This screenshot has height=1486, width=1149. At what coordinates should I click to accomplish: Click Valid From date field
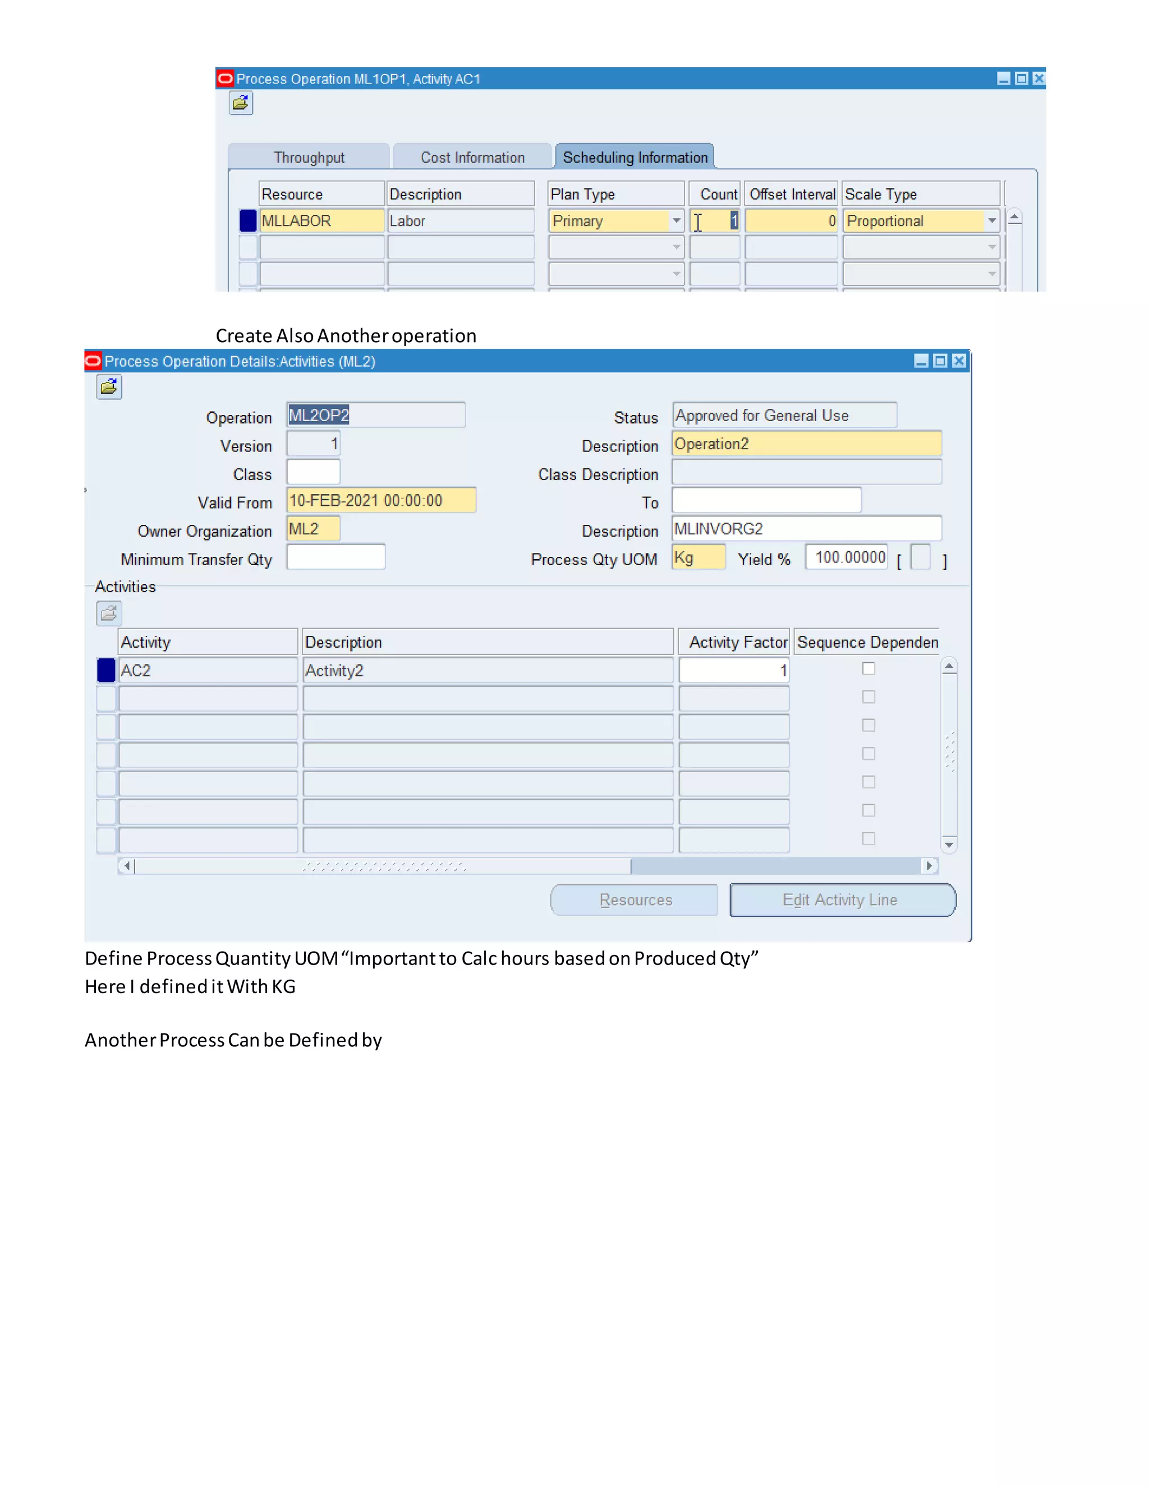(381, 500)
